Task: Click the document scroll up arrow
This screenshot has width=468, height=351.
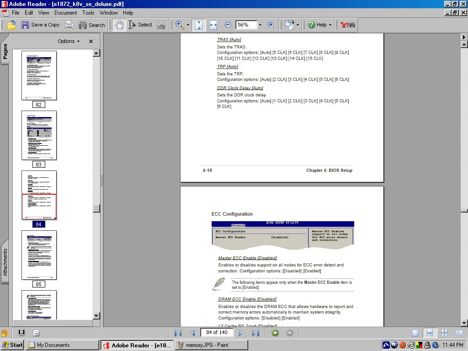Action: 464,45
